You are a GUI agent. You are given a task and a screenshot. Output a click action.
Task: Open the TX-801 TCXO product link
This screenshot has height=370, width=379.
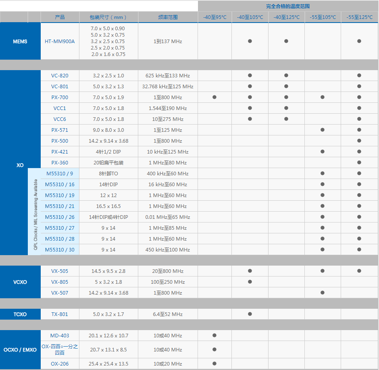coord(60,314)
